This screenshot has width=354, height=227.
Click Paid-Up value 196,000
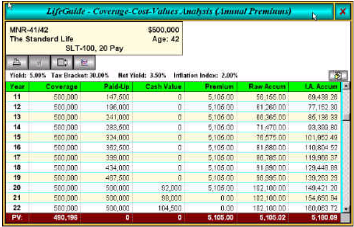pyautogui.click(x=118, y=107)
